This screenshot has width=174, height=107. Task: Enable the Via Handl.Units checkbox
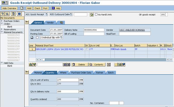[96, 15]
